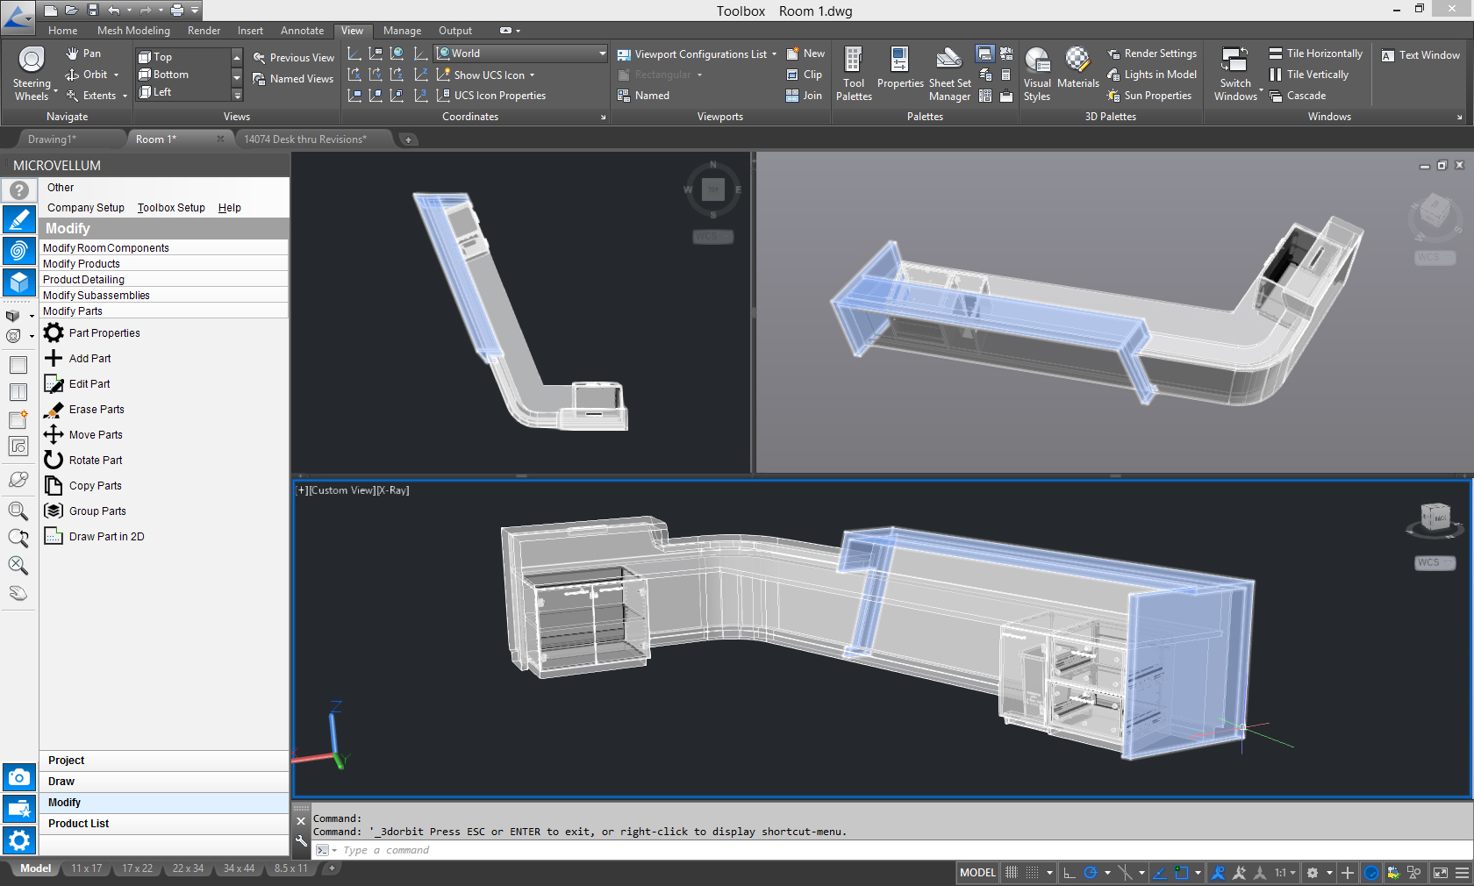Toggle polar tracking in status bar
This screenshot has height=886, width=1474.
(x=1091, y=873)
